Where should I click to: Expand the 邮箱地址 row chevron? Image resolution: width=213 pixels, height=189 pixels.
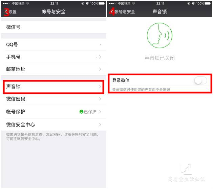(100, 69)
